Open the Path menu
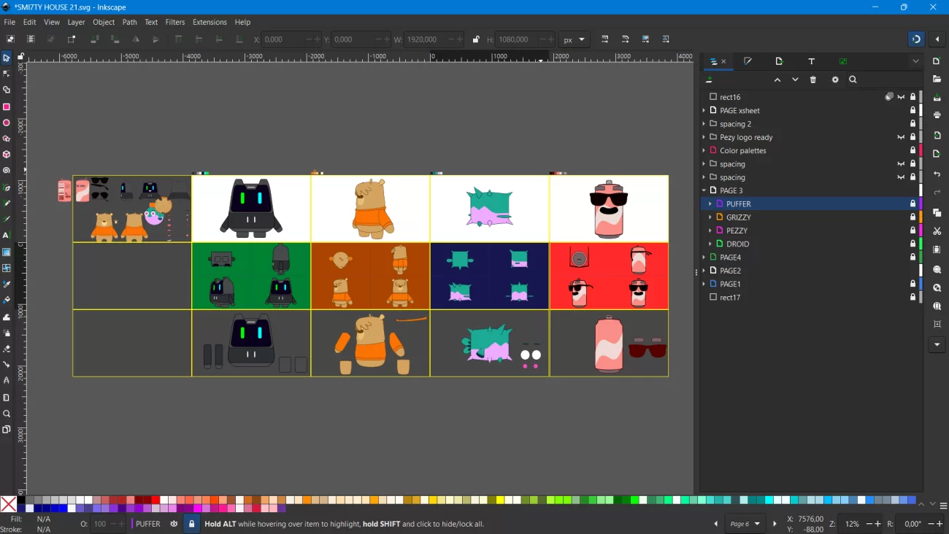Image resolution: width=949 pixels, height=534 pixels. [x=130, y=22]
